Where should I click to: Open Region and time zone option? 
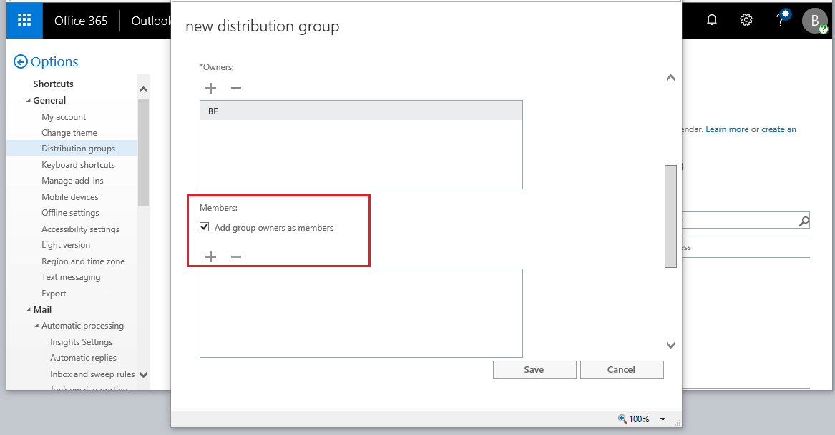point(83,261)
